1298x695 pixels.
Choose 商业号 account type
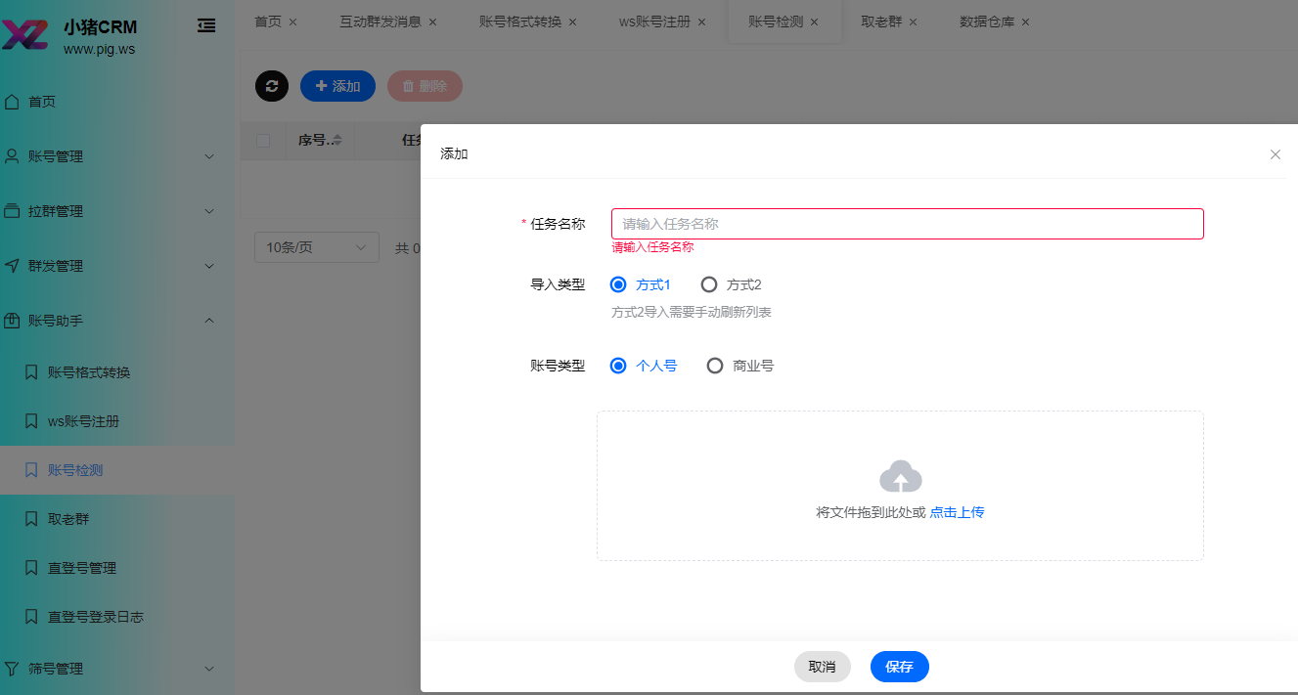740,366
